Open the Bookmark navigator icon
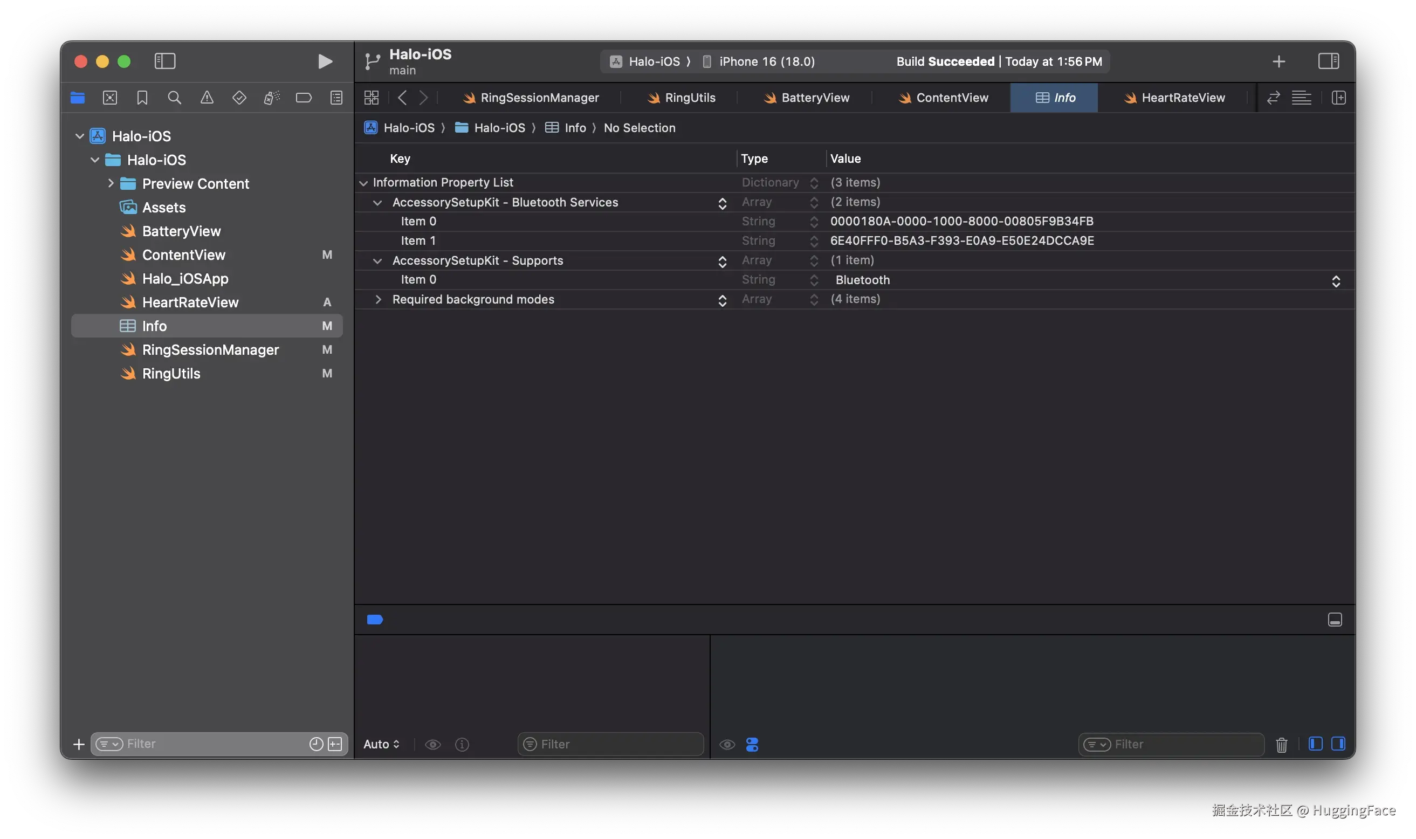 point(142,98)
